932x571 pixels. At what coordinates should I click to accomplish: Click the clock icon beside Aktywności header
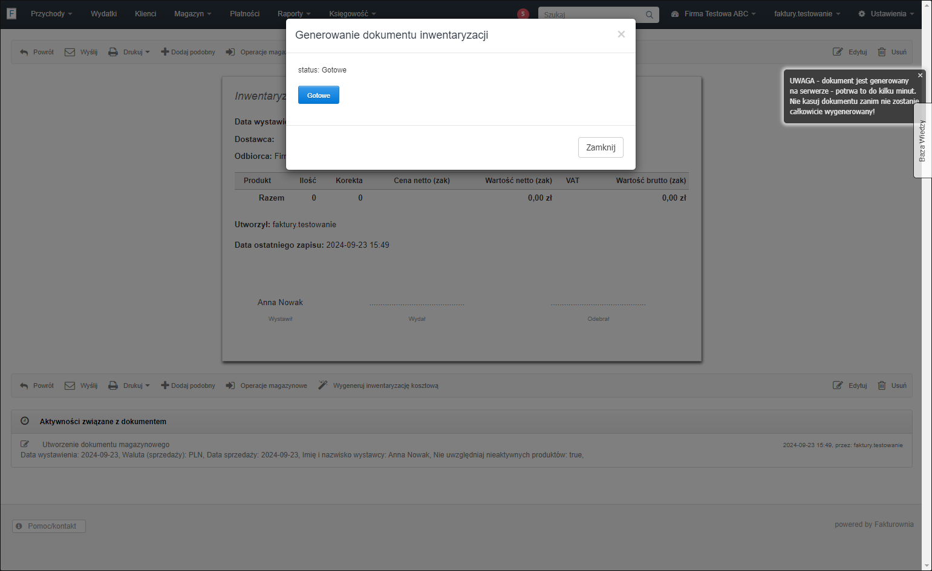pyautogui.click(x=25, y=421)
